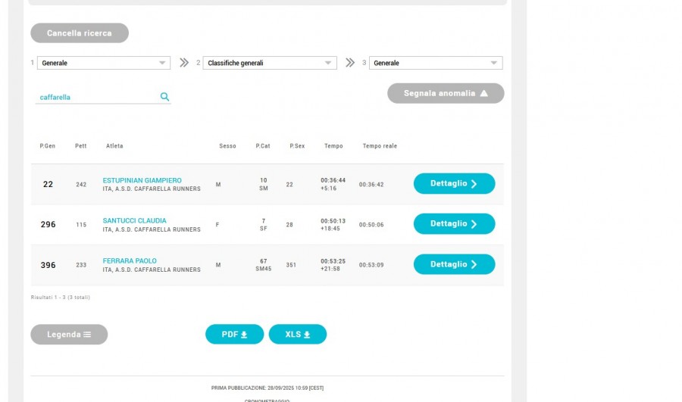View Dettaglio for Ferrara Paolo
The image size is (682, 402).
[454, 264]
